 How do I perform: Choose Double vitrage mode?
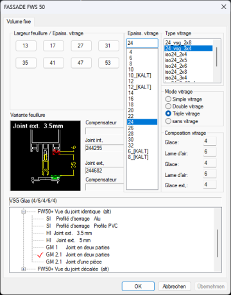tap(168, 106)
